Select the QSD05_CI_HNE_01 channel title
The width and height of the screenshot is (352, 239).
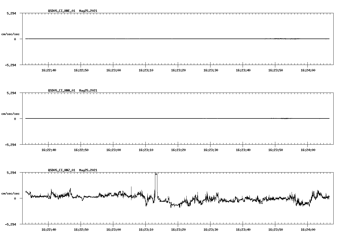[x=61, y=11]
